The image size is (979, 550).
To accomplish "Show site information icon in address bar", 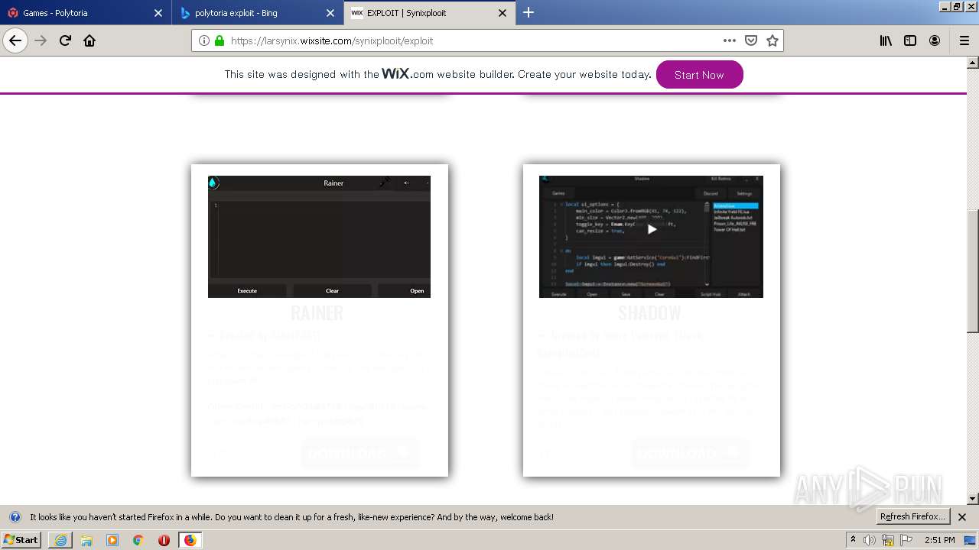I will pos(204,40).
